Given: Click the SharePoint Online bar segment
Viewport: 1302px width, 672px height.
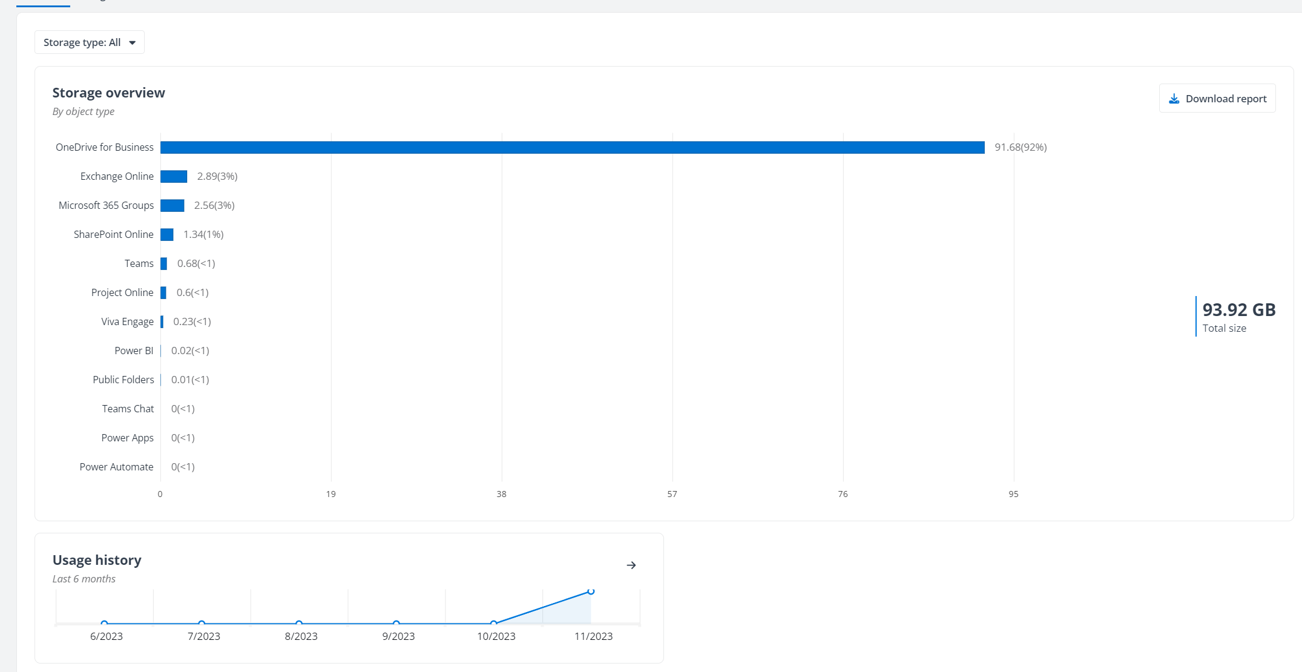Looking at the screenshot, I should coord(166,234).
